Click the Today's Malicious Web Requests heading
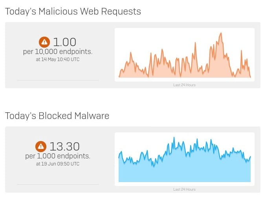264x199 pixels. pyautogui.click(x=73, y=11)
